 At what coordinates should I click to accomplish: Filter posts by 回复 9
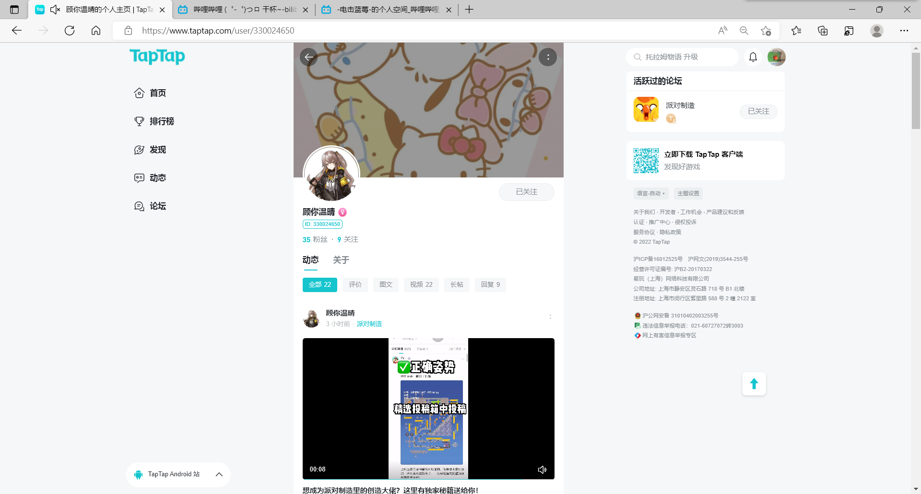[491, 285]
